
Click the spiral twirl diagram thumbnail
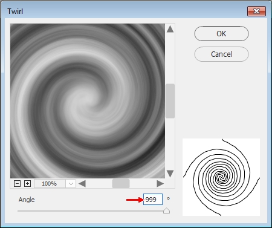[x=221, y=177]
